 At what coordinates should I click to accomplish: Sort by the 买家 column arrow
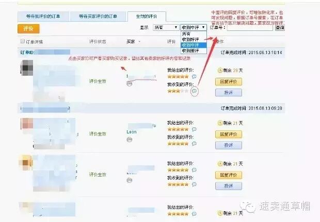pos(139,42)
